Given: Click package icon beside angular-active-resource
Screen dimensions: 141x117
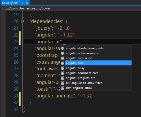Looking at the screenshot, I should (x=63, y=53).
